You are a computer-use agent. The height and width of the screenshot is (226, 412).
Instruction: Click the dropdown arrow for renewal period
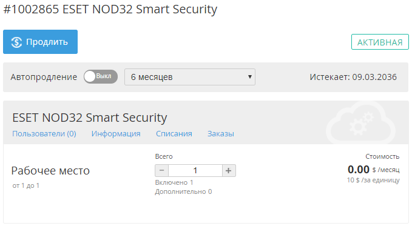tap(250, 77)
